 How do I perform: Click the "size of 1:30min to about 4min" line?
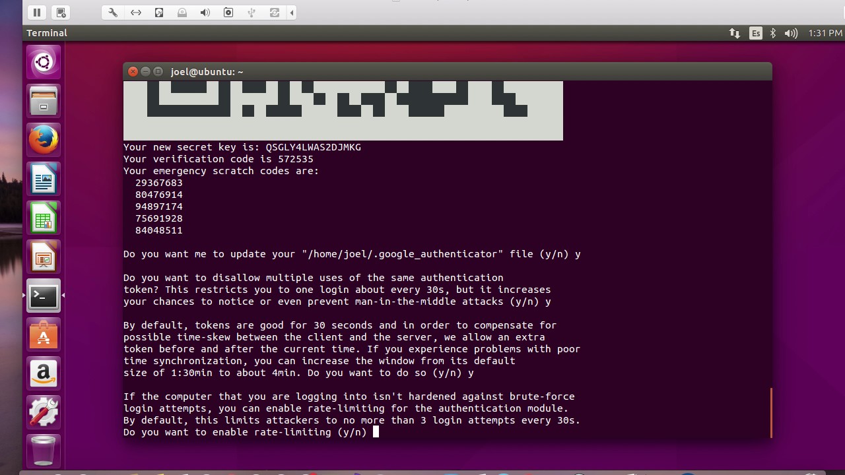point(299,373)
